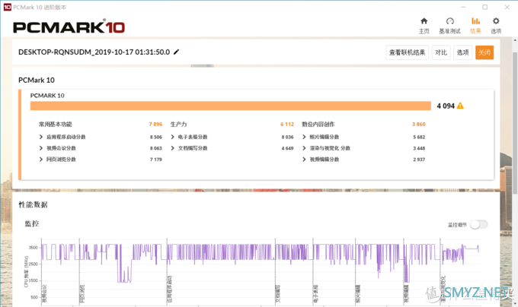518x307 pixels.
Task: Click the vertical scrollbar thumb
Action: pyautogui.click(x=515, y=122)
